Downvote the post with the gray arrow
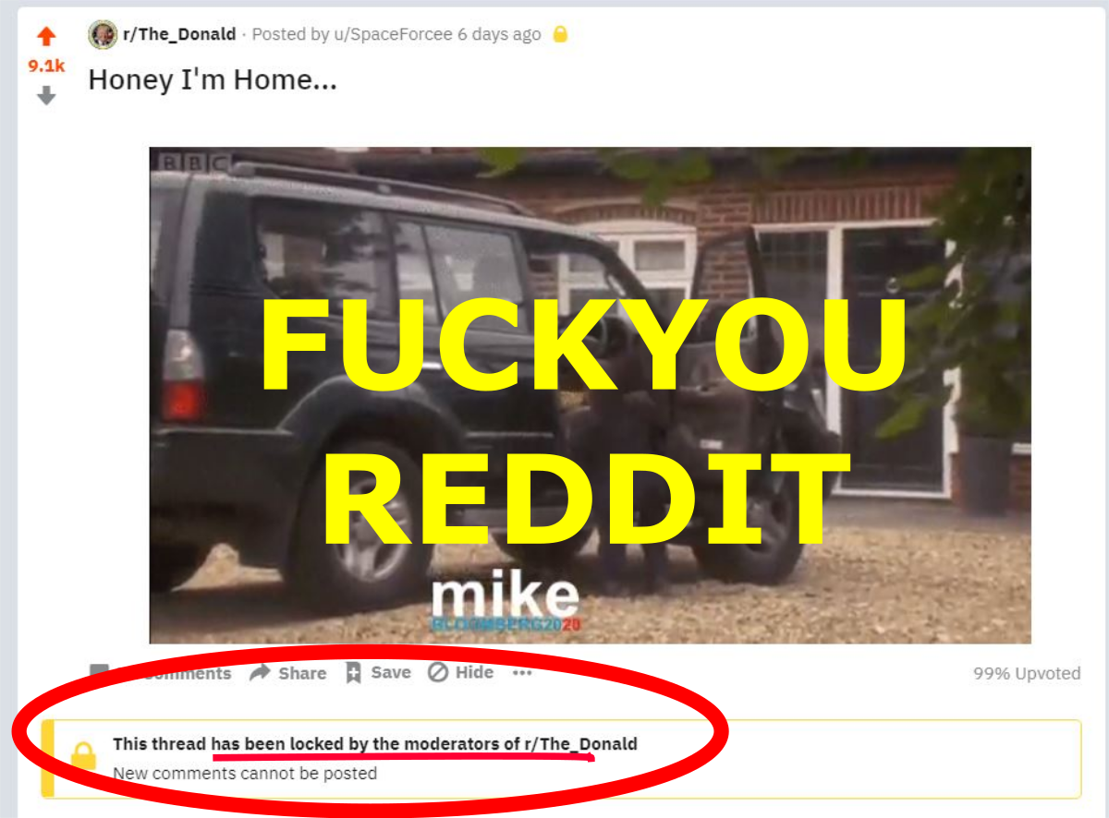Viewport: 1109px width, 818px height. pyautogui.click(x=46, y=95)
